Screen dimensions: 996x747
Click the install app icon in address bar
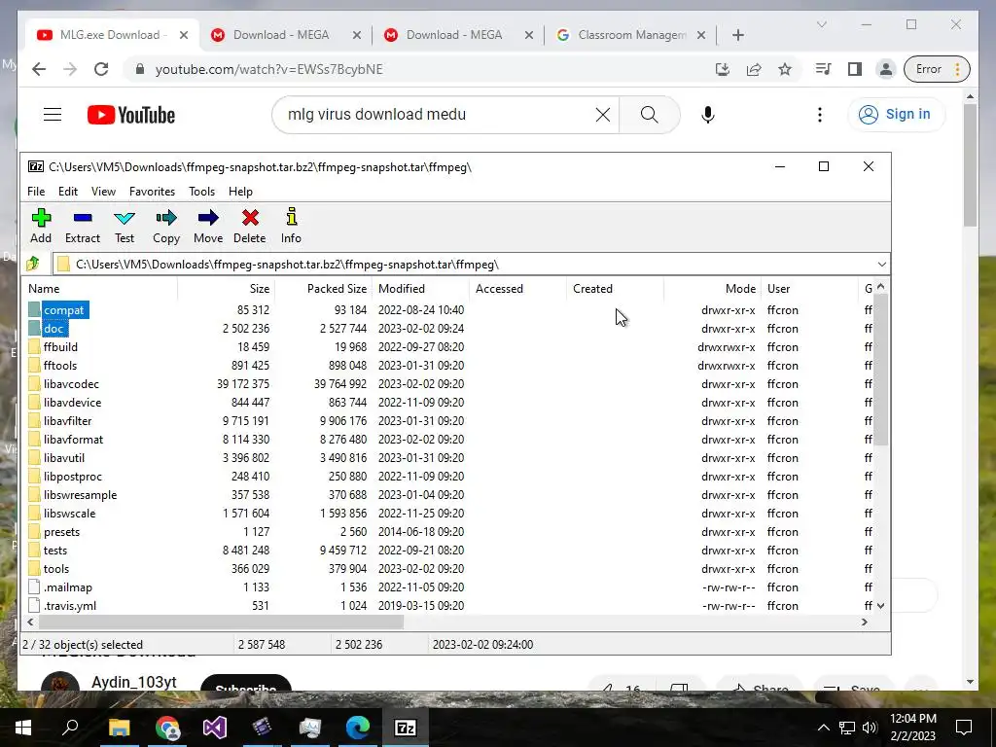coord(723,69)
